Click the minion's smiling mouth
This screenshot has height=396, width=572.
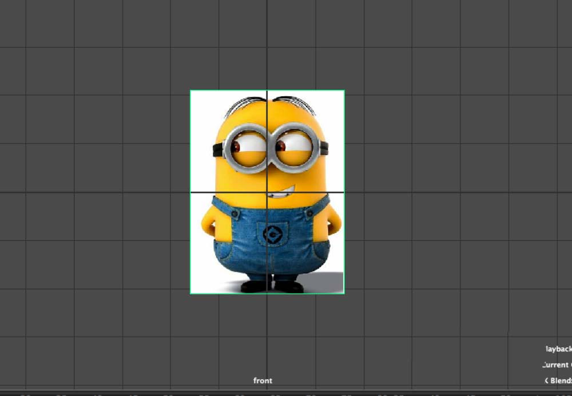(282, 192)
